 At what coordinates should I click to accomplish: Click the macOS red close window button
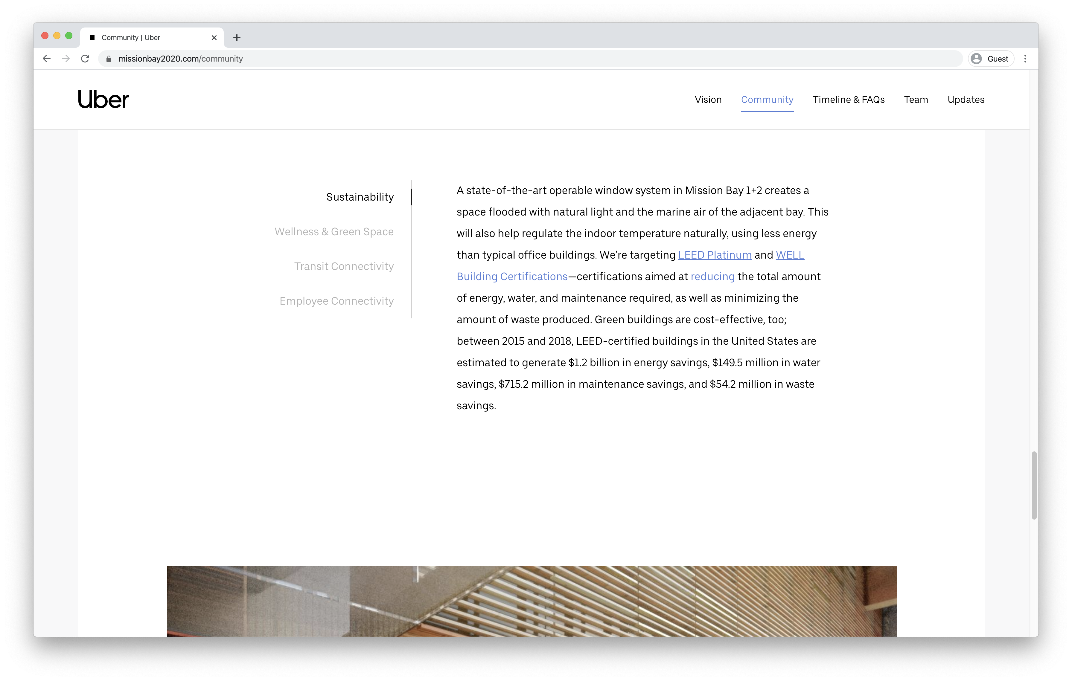(x=45, y=36)
